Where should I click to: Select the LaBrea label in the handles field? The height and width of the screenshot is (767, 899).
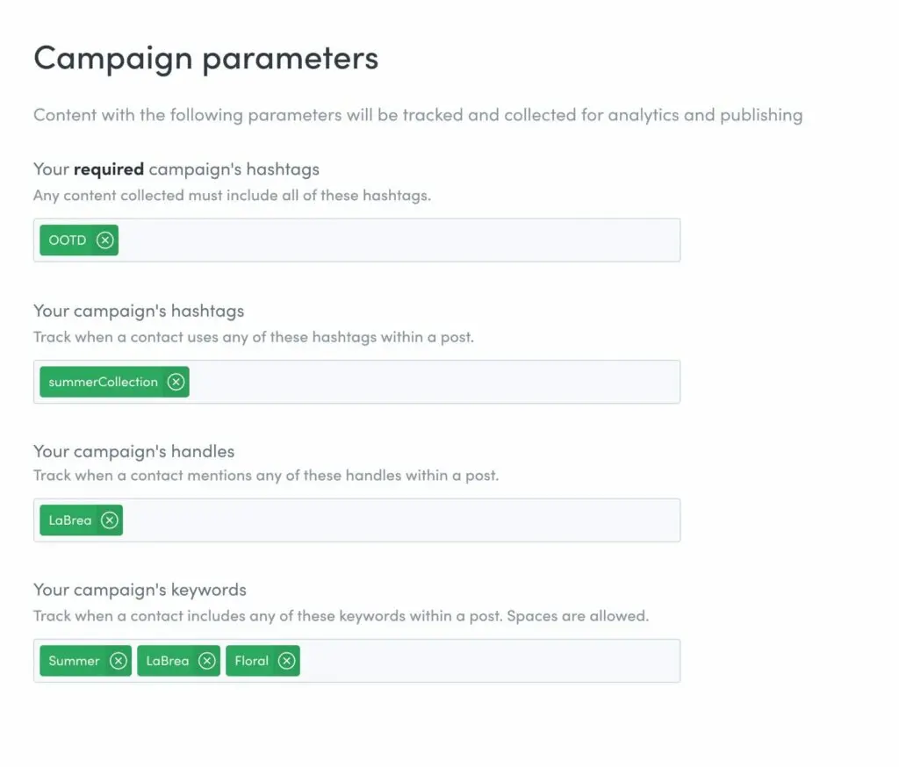pyautogui.click(x=70, y=520)
